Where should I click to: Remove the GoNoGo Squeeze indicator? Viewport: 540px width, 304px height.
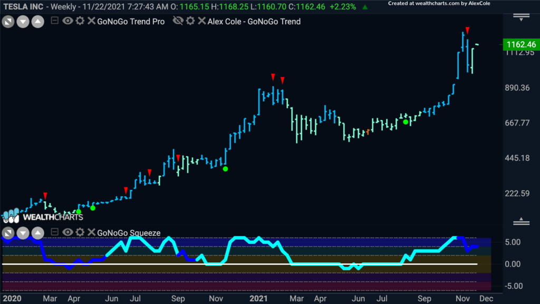91,232
